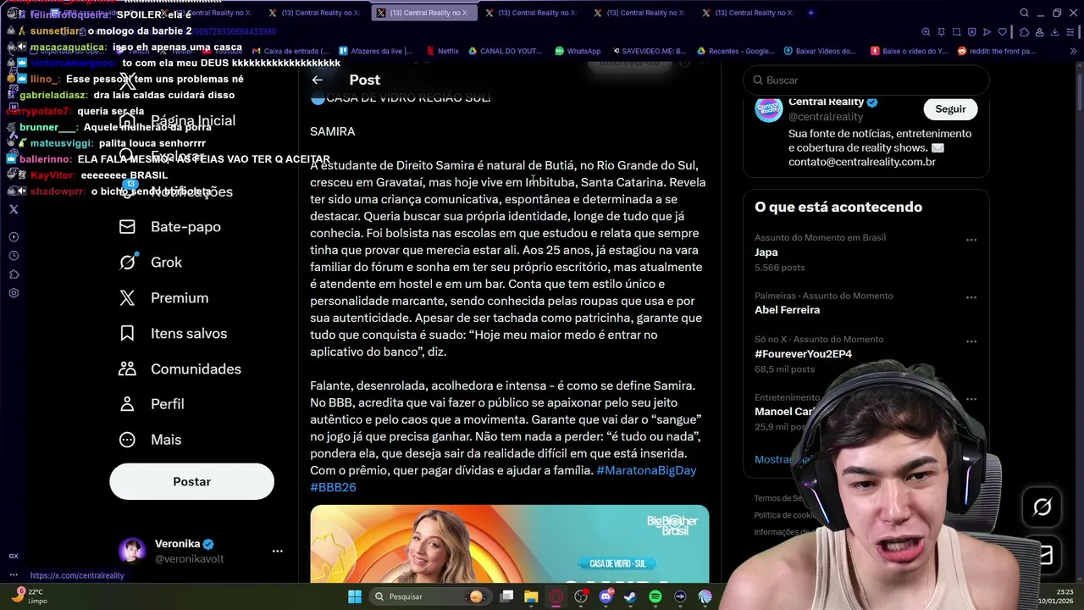Open the Samira Casa de Vidro image
The height and width of the screenshot is (610, 1084).
tap(509, 544)
